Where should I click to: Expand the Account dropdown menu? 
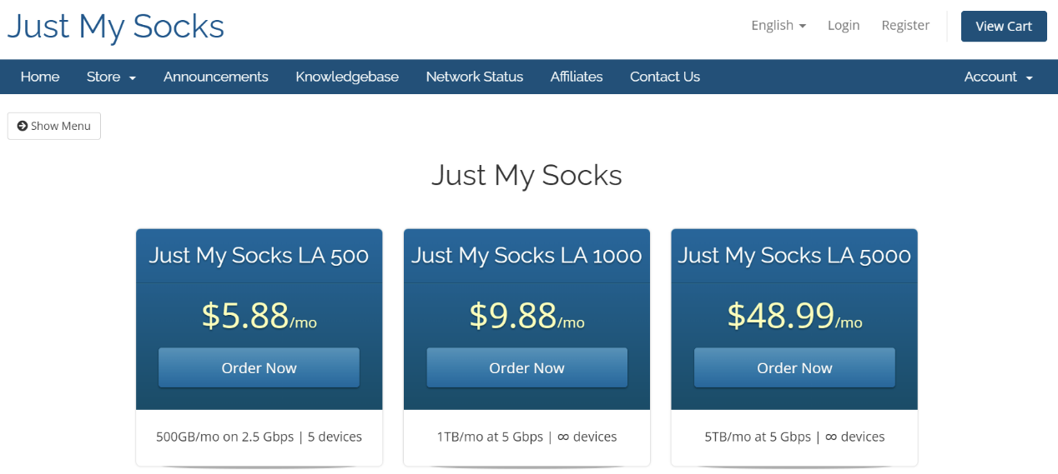[999, 77]
